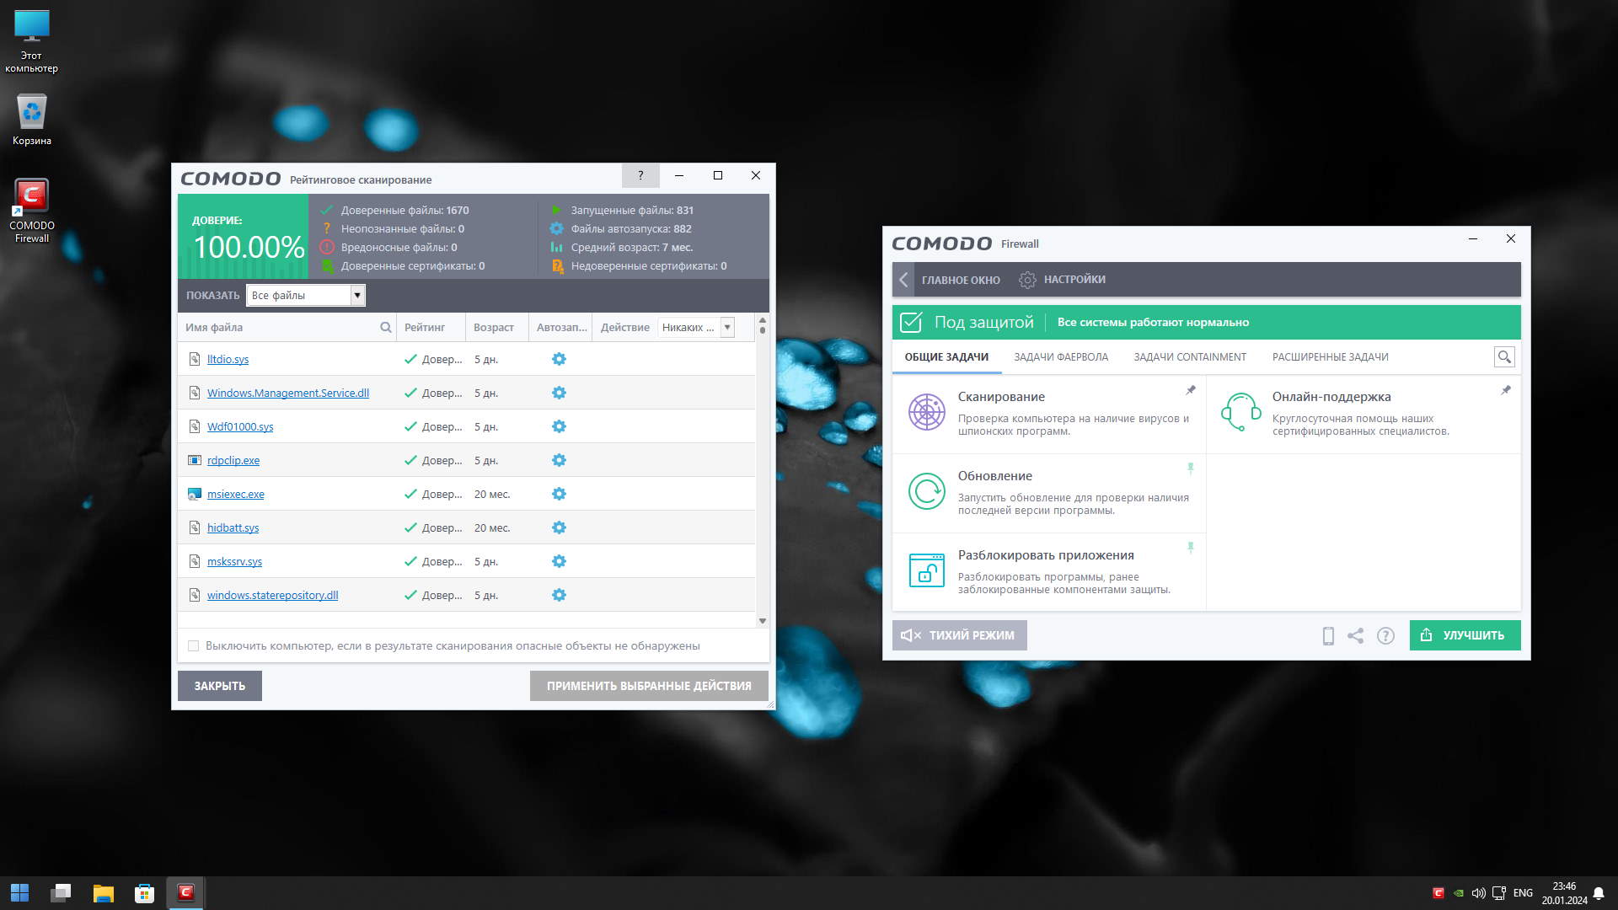The image size is (1618, 910).
Task: Enable shutdown computer after scan checkbox
Action: tap(194, 646)
